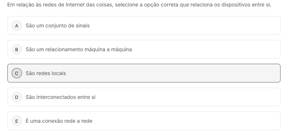Image resolution: width=286 pixels, height=134 pixels.
Task: Choose the "São interconectados entre si" text
Action: tap(60, 97)
